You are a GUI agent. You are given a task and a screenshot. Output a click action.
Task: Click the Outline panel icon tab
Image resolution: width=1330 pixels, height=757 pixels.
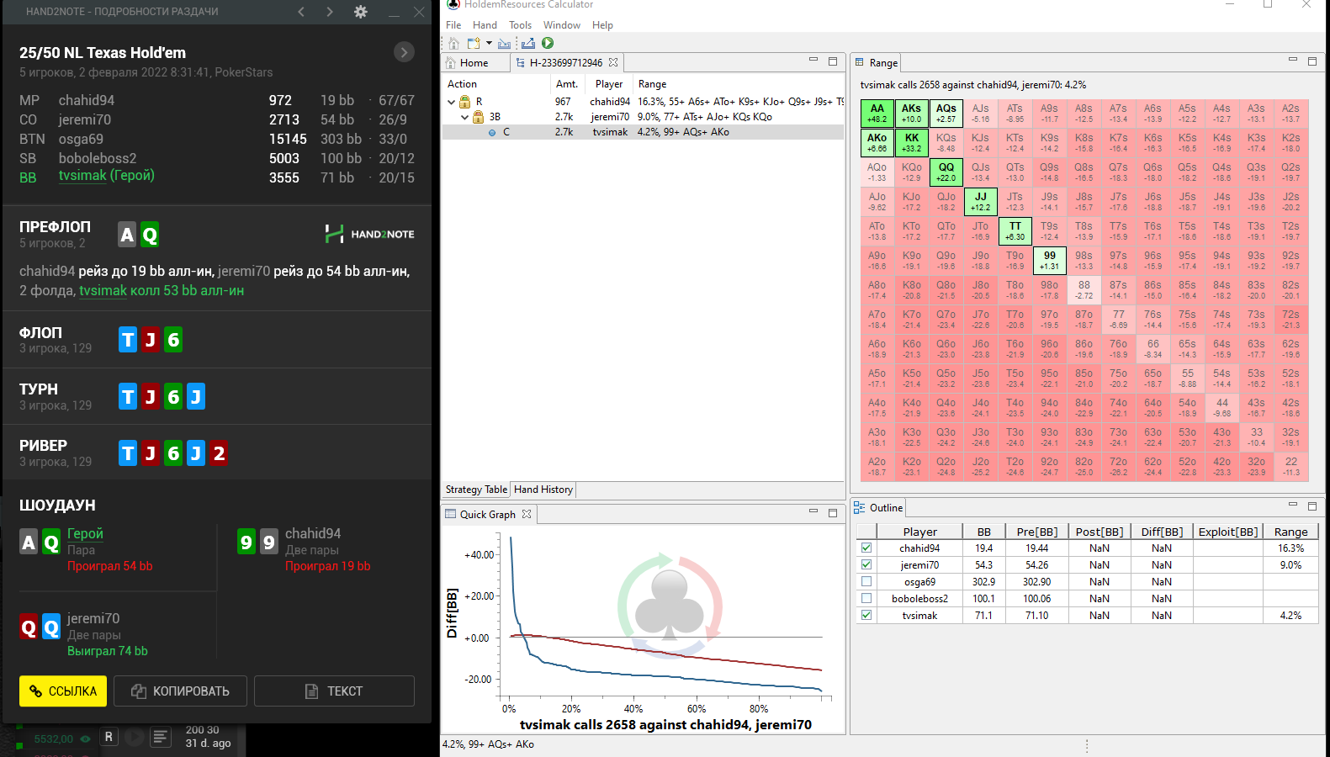(878, 507)
